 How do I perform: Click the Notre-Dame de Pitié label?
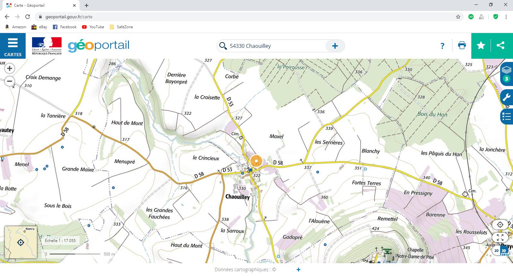[x=415, y=257]
